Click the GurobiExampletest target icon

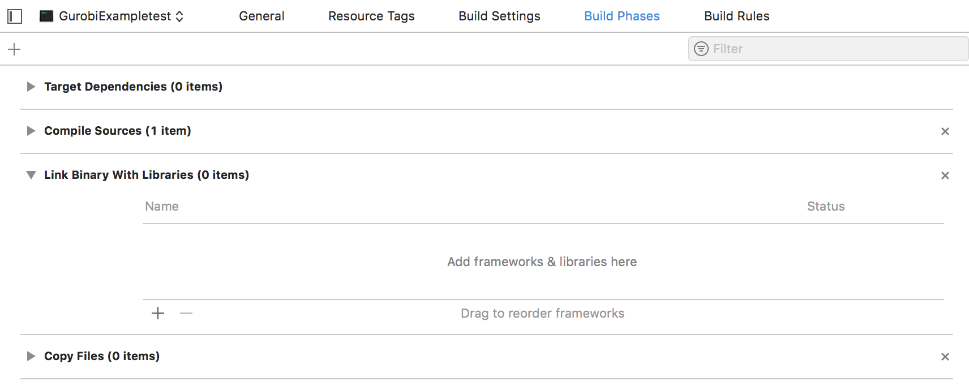coord(46,16)
